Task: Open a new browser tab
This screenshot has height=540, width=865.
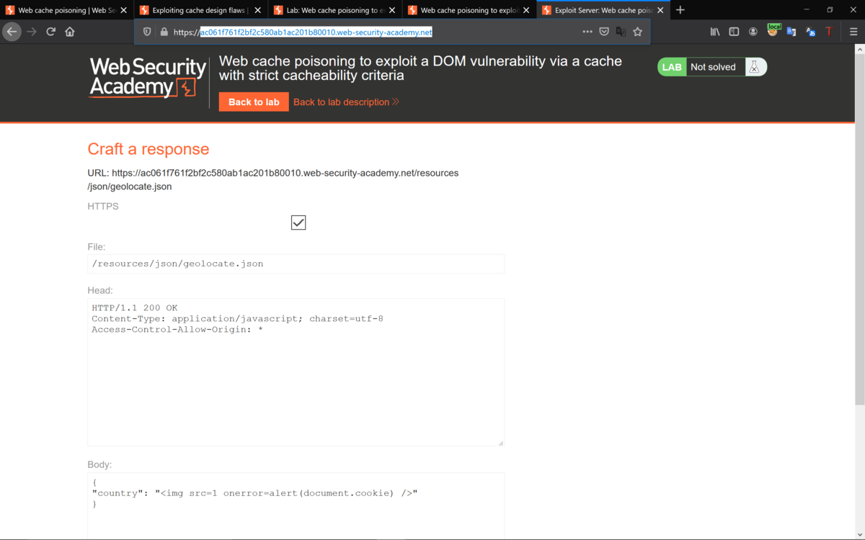Action: [x=680, y=10]
